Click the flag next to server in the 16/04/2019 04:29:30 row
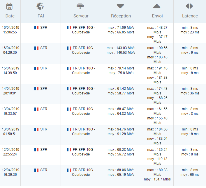This screenshot has width=206, height=188. pos(69,48)
